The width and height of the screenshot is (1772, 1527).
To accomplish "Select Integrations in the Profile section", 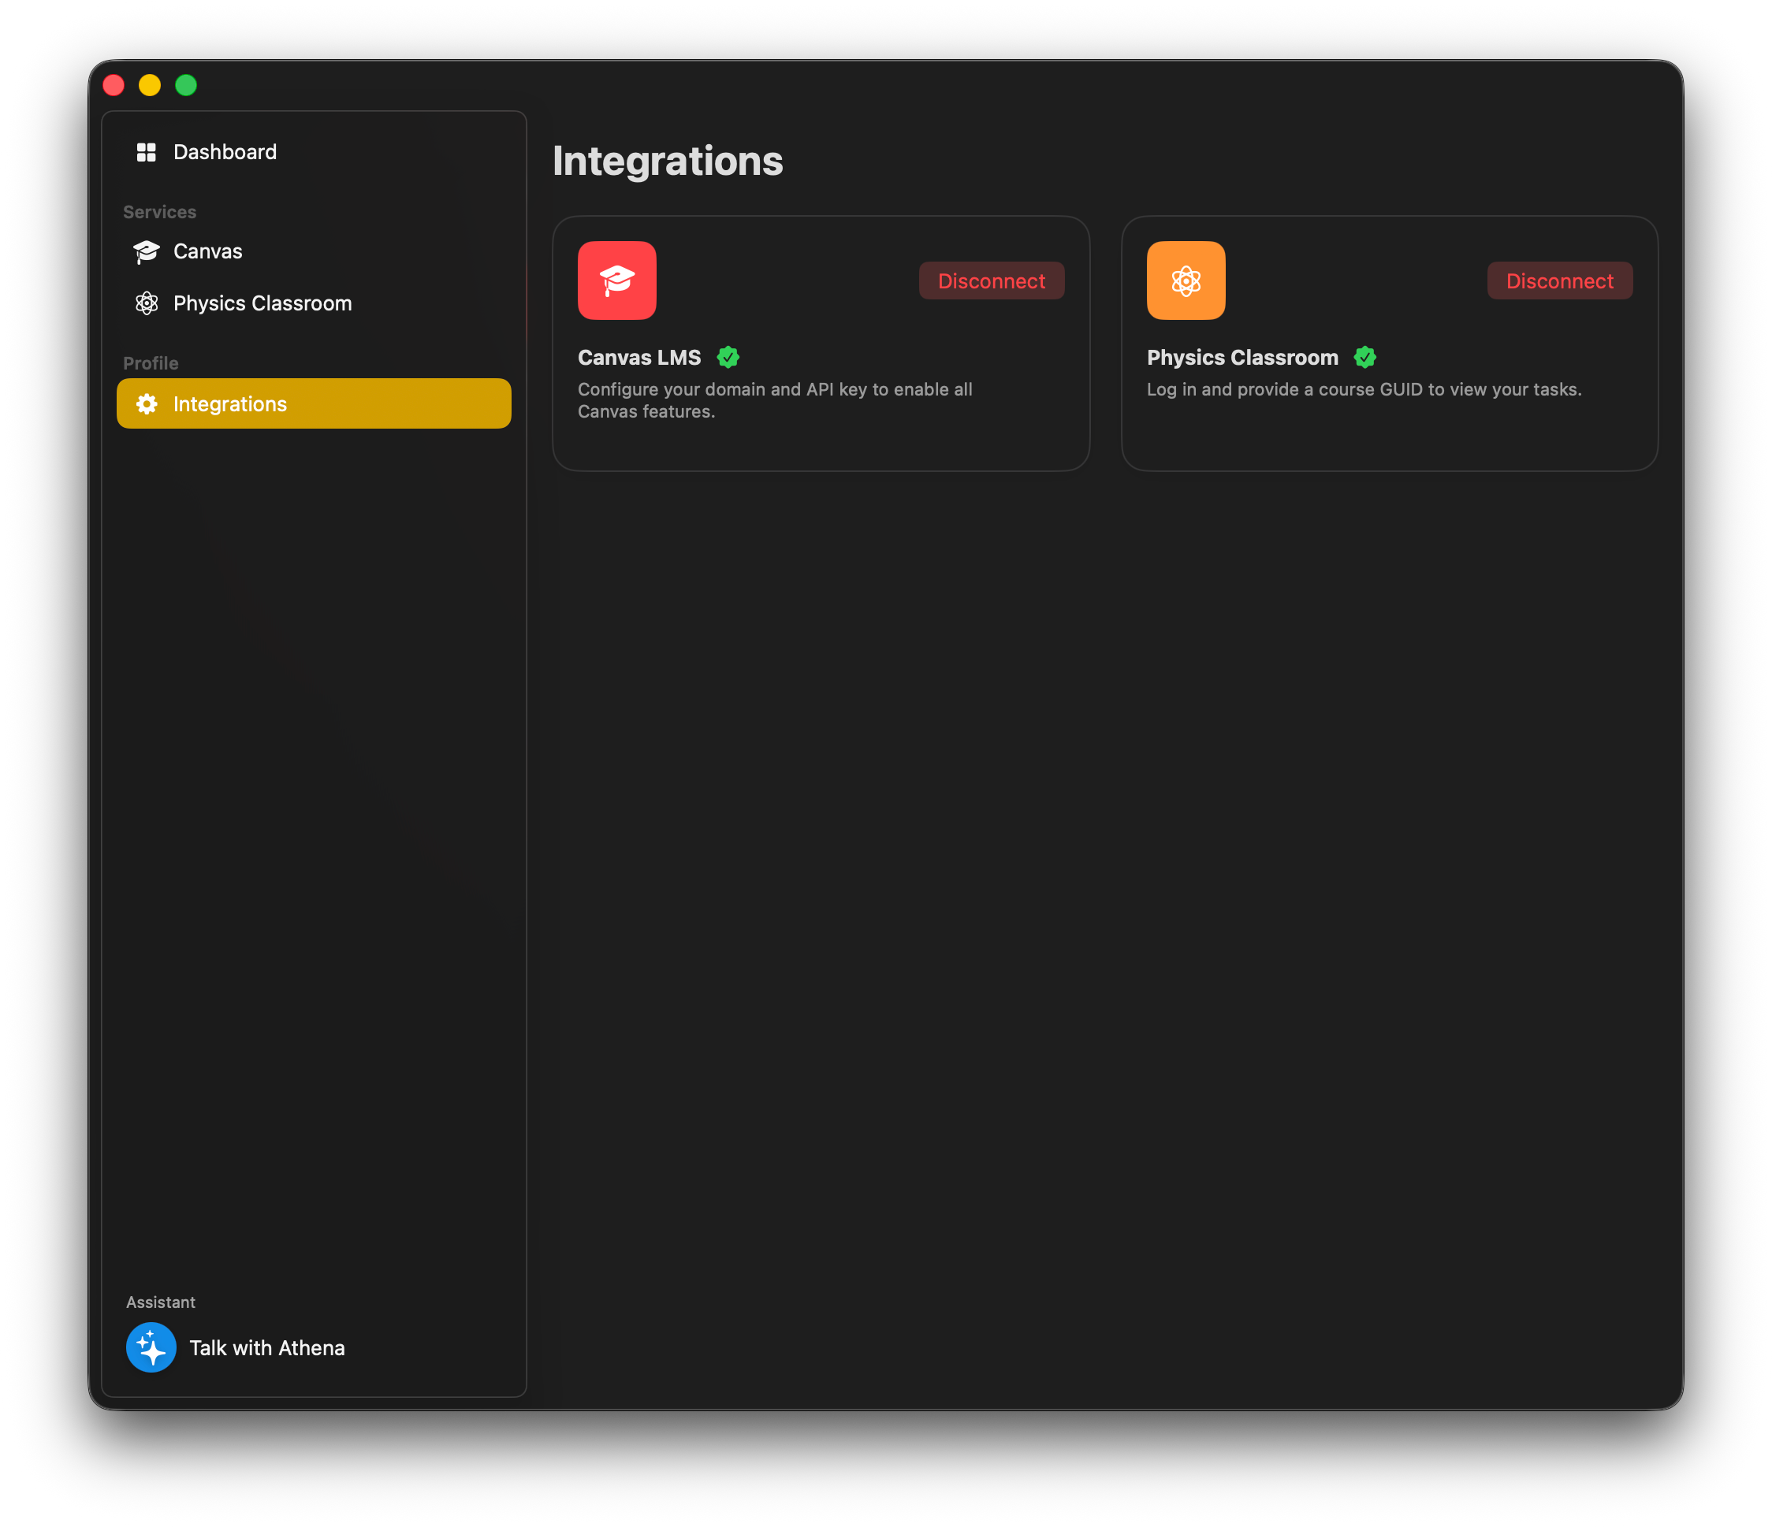I will pos(230,404).
